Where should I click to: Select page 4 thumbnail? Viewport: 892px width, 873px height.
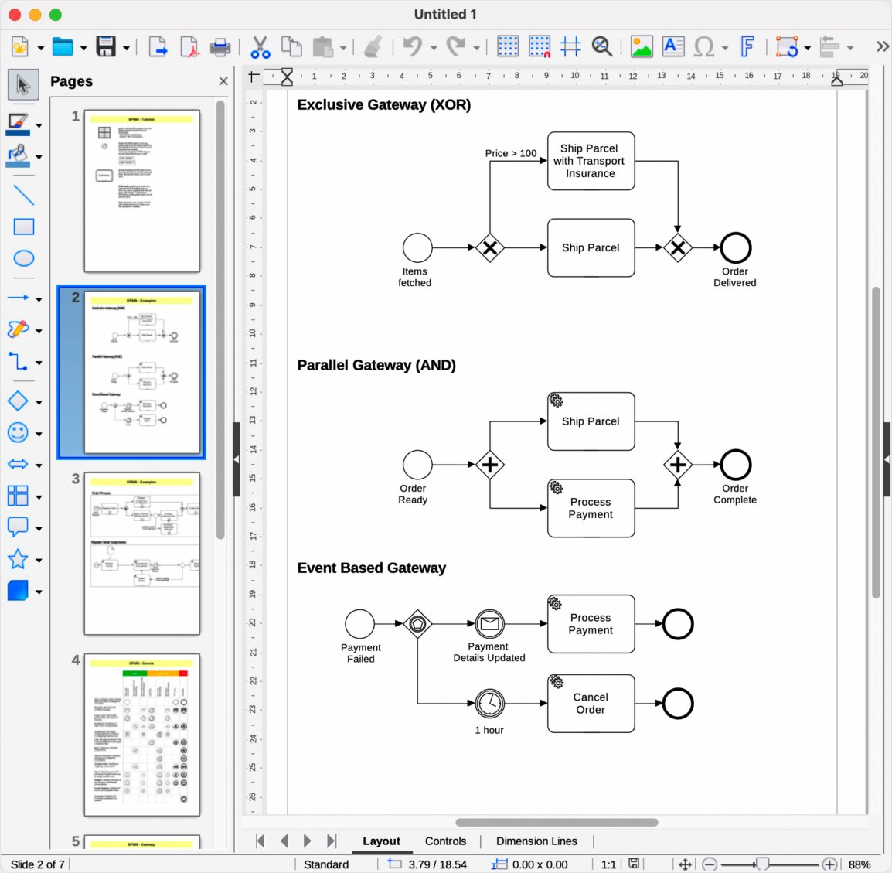click(x=141, y=735)
